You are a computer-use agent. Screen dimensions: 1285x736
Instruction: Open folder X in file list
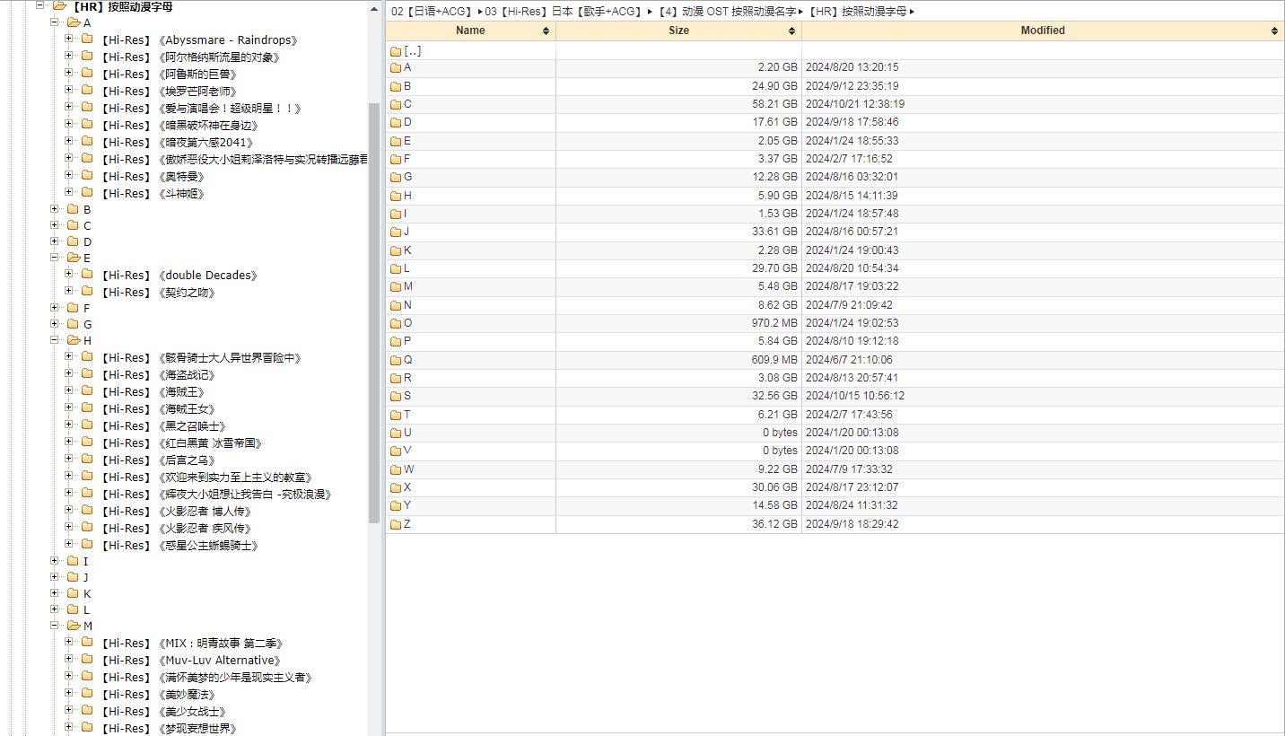pyautogui.click(x=407, y=487)
